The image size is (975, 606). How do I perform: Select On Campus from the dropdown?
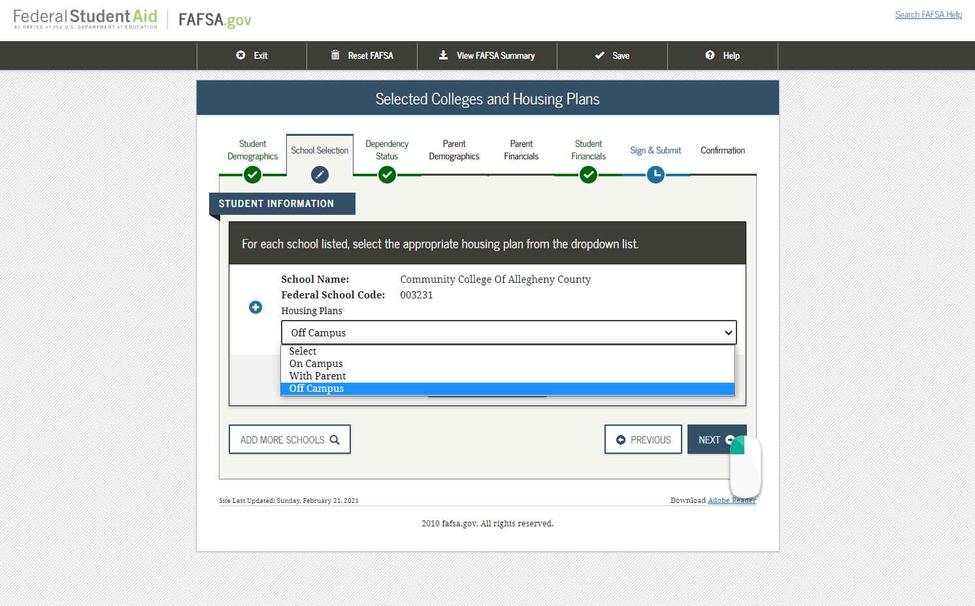point(316,363)
